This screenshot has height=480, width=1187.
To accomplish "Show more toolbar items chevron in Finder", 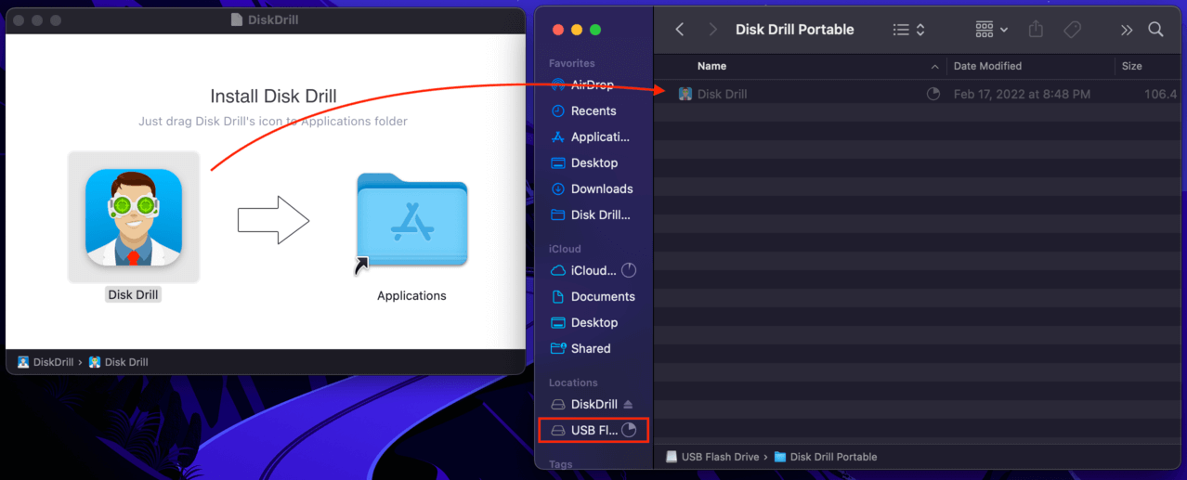I will tap(1127, 30).
